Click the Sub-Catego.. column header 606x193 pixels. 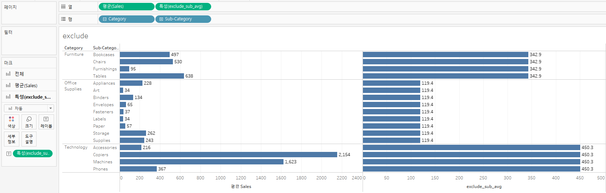(106, 48)
